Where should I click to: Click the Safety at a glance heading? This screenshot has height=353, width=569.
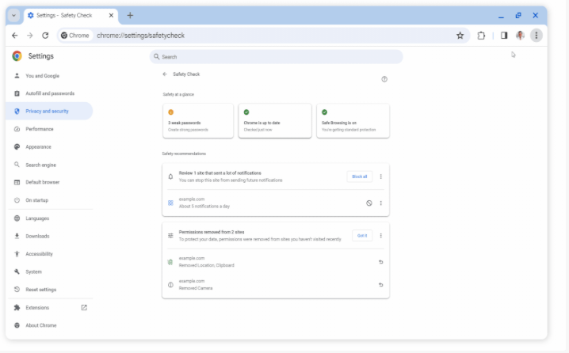click(178, 94)
